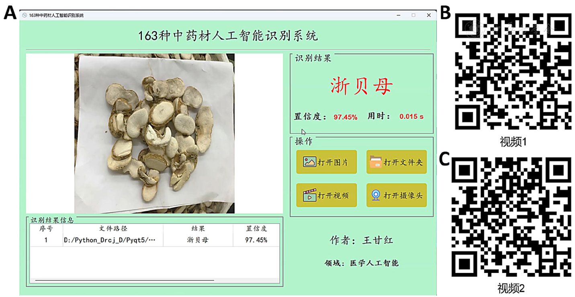Close the recognition system window
The width and height of the screenshot is (575, 297).
[429, 15]
